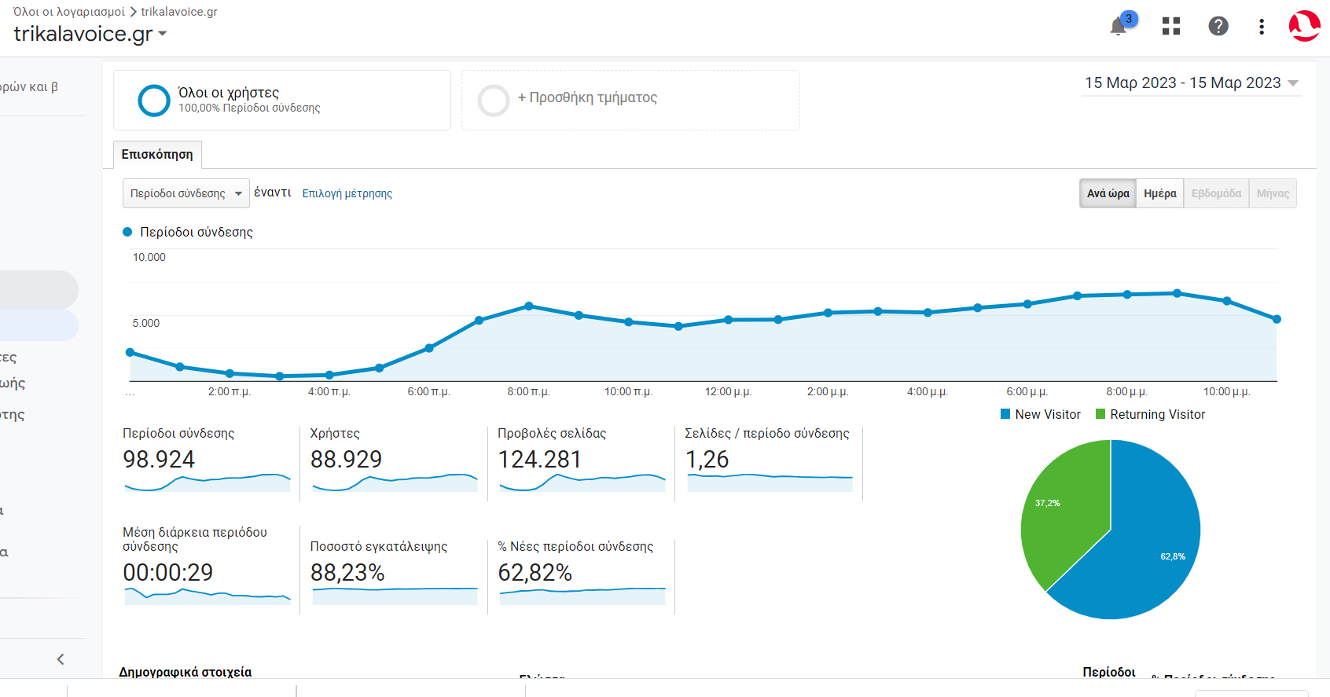The image size is (1330, 697).
Task: Select the 'Ανά ώρα' hourly view
Action: (x=1108, y=193)
